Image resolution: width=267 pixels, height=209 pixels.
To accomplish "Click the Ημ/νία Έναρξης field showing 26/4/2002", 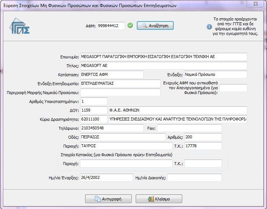I will tap(106, 177).
